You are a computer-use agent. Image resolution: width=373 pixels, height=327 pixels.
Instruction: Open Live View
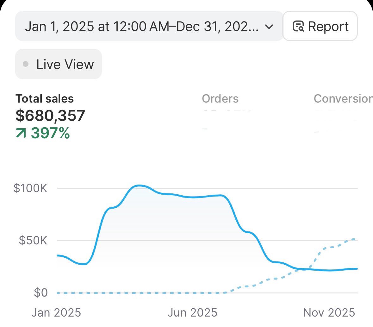(x=59, y=64)
